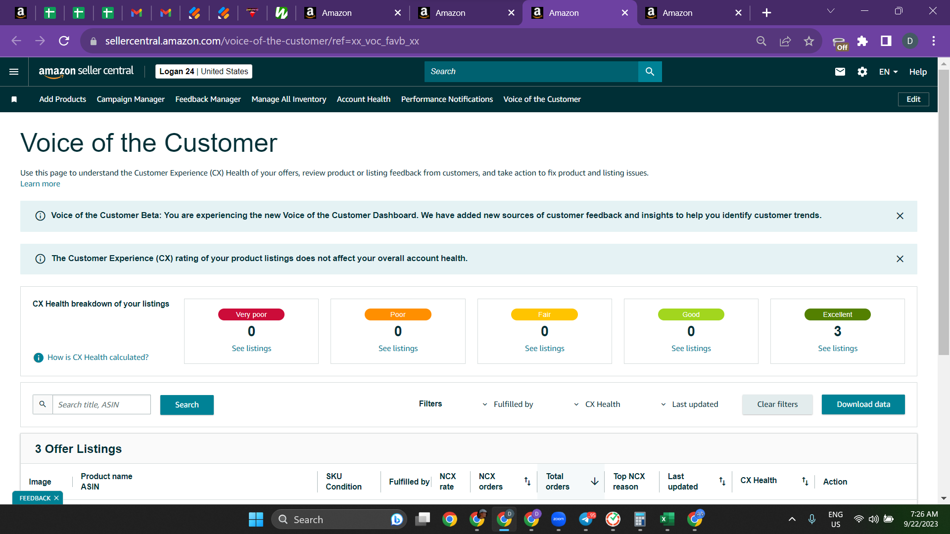
Task: Expand the CX Health filter dropdown
Action: click(x=597, y=404)
